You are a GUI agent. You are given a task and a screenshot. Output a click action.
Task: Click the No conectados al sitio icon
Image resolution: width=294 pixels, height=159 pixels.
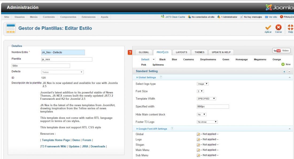point(189,17)
